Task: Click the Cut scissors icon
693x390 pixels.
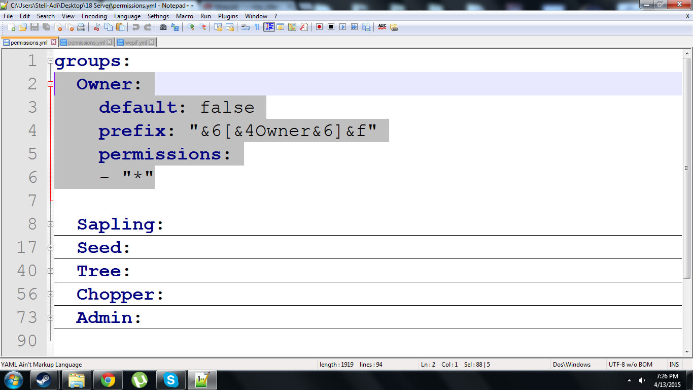Action: [x=96, y=27]
